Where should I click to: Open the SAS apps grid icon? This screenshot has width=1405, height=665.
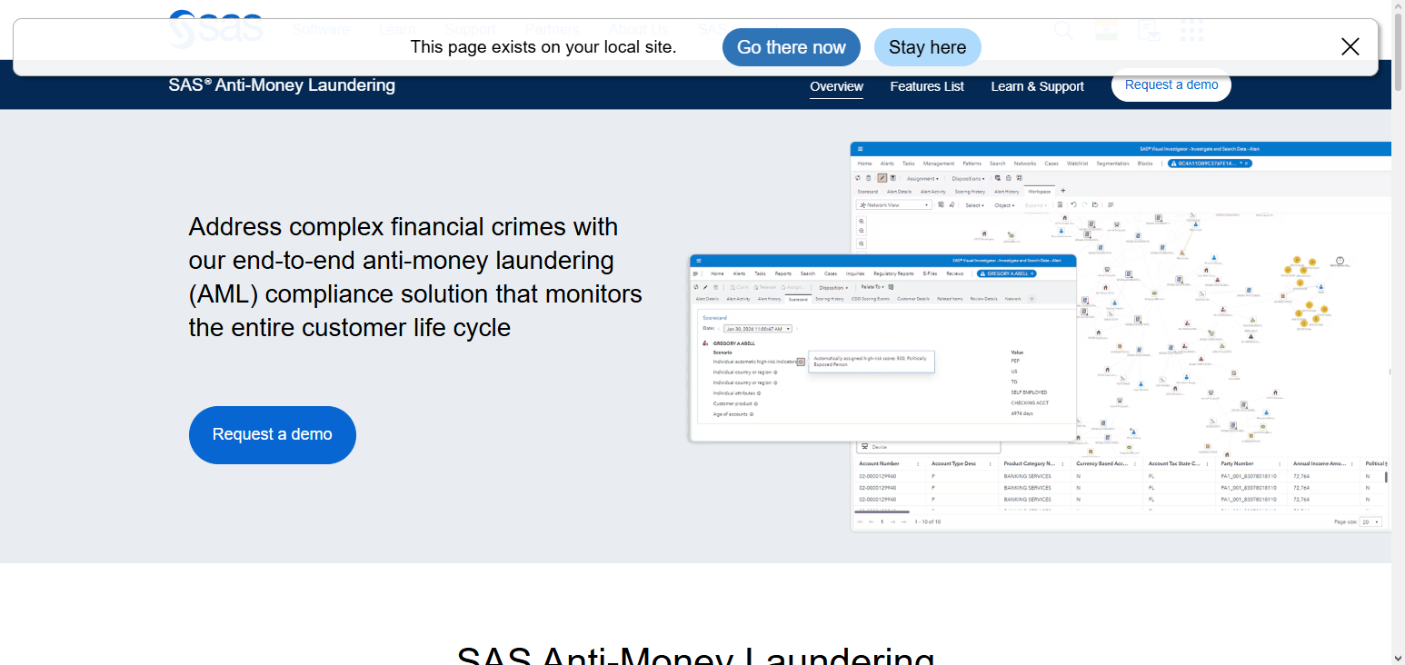tap(1191, 31)
